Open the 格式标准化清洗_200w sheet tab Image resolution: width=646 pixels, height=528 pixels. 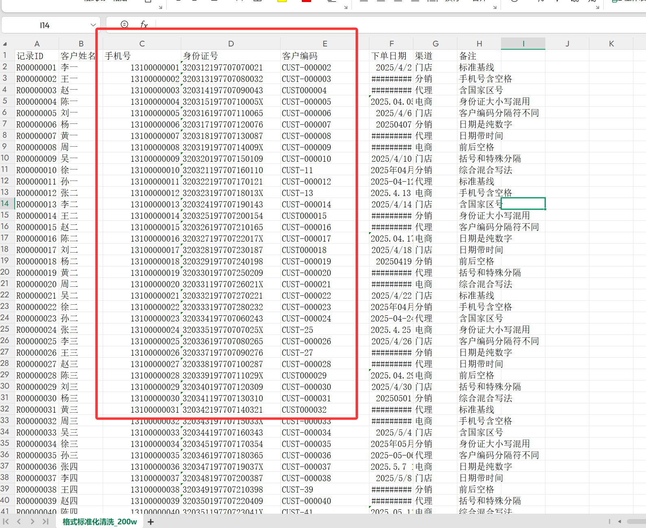click(x=99, y=522)
